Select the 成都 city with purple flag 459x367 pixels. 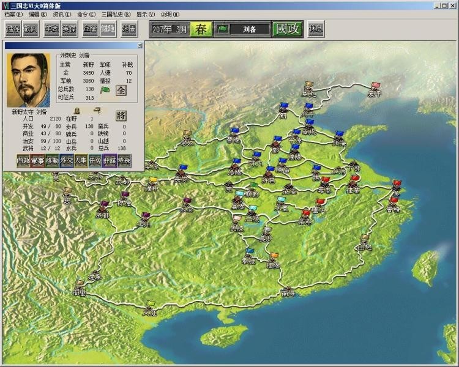103,210
